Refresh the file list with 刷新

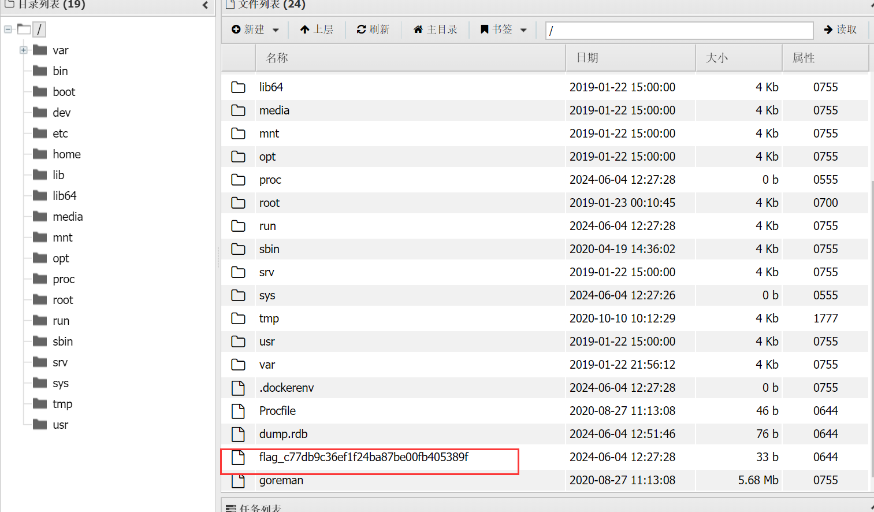pyautogui.click(x=373, y=29)
